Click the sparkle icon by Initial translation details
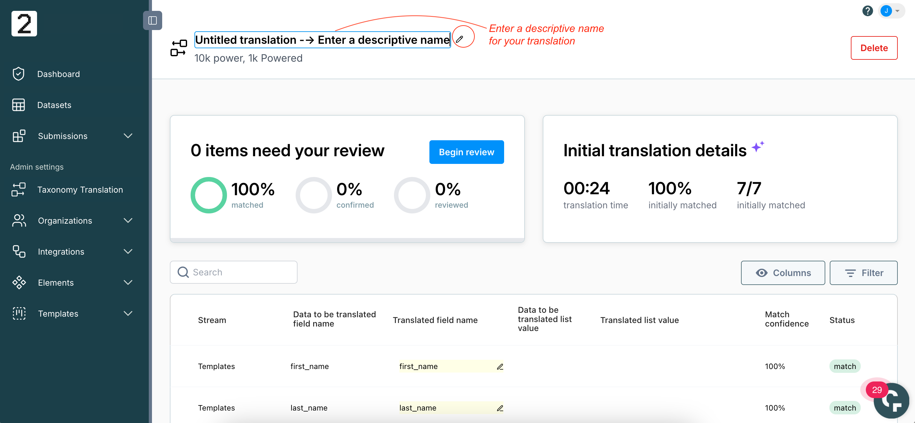This screenshot has height=423, width=915. [758, 146]
